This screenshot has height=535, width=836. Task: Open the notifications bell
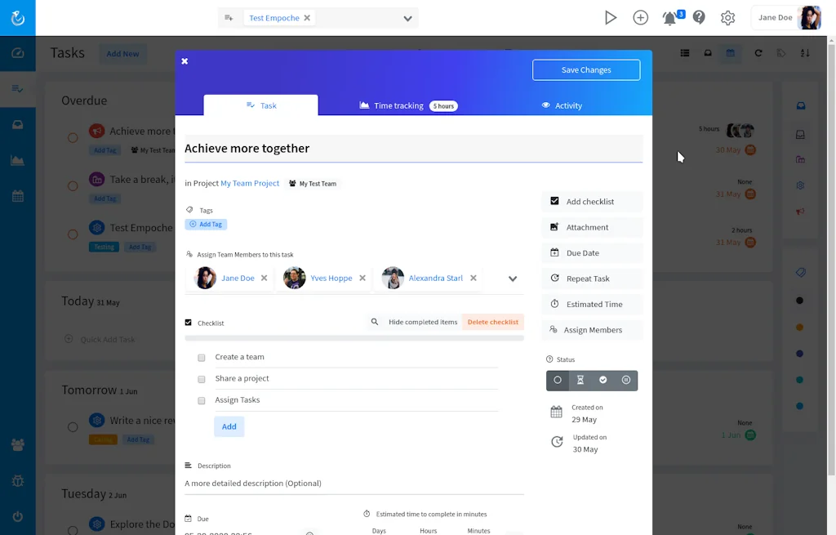[x=669, y=18]
